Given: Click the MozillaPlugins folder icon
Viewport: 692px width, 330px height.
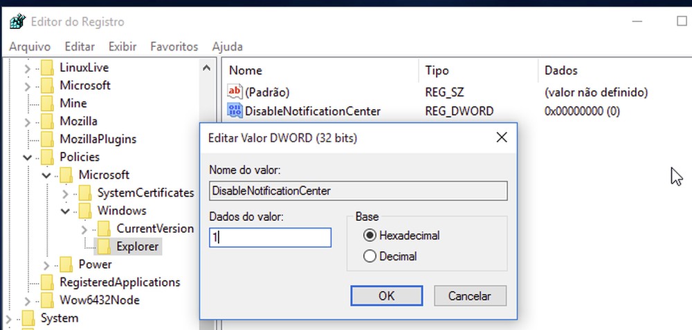Looking at the screenshot, I should [x=47, y=139].
